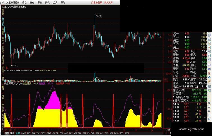This screenshot has height=136, width=212.
Task: Switch to the VOL-TDX indicator
Action: (x=78, y=133)
